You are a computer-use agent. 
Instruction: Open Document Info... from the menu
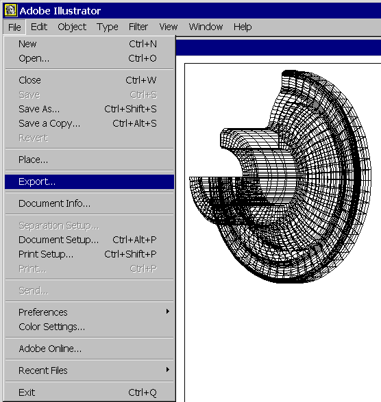pyautogui.click(x=89, y=203)
